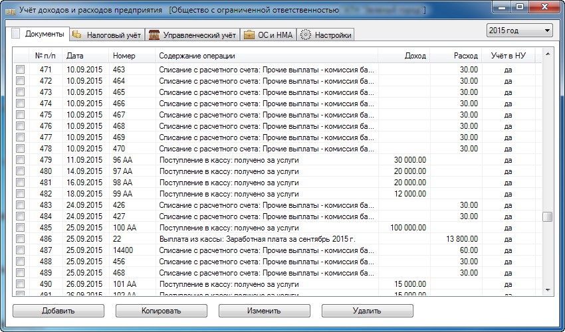Click the date 18.09.2015

[84, 194]
